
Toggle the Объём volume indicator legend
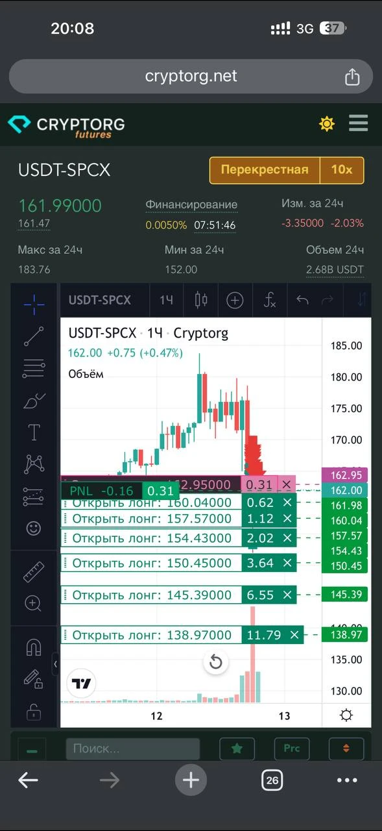pyautogui.click(x=86, y=374)
